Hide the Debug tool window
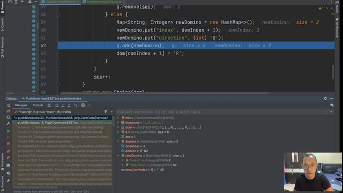The width and height of the screenshot is (343, 193). pyautogui.click(x=331, y=99)
